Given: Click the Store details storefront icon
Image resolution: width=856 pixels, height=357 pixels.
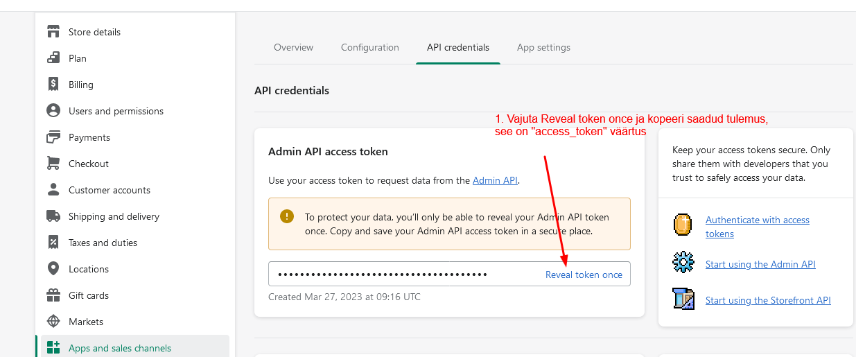Looking at the screenshot, I should pyautogui.click(x=53, y=32).
